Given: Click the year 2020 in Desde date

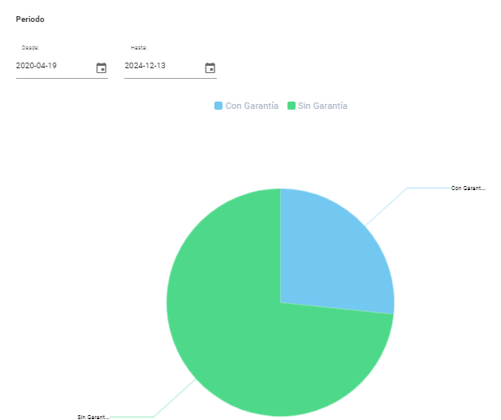Looking at the screenshot, I should pos(25,66).
